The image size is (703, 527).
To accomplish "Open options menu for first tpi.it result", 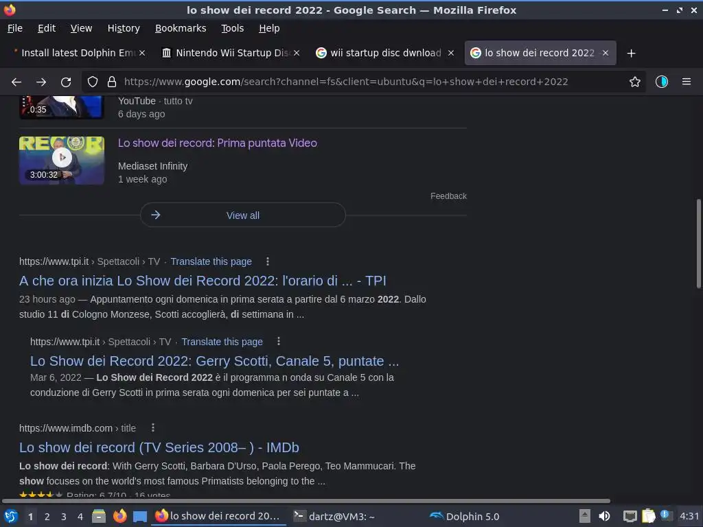I will pyautogui.click(x=268, y=261).
